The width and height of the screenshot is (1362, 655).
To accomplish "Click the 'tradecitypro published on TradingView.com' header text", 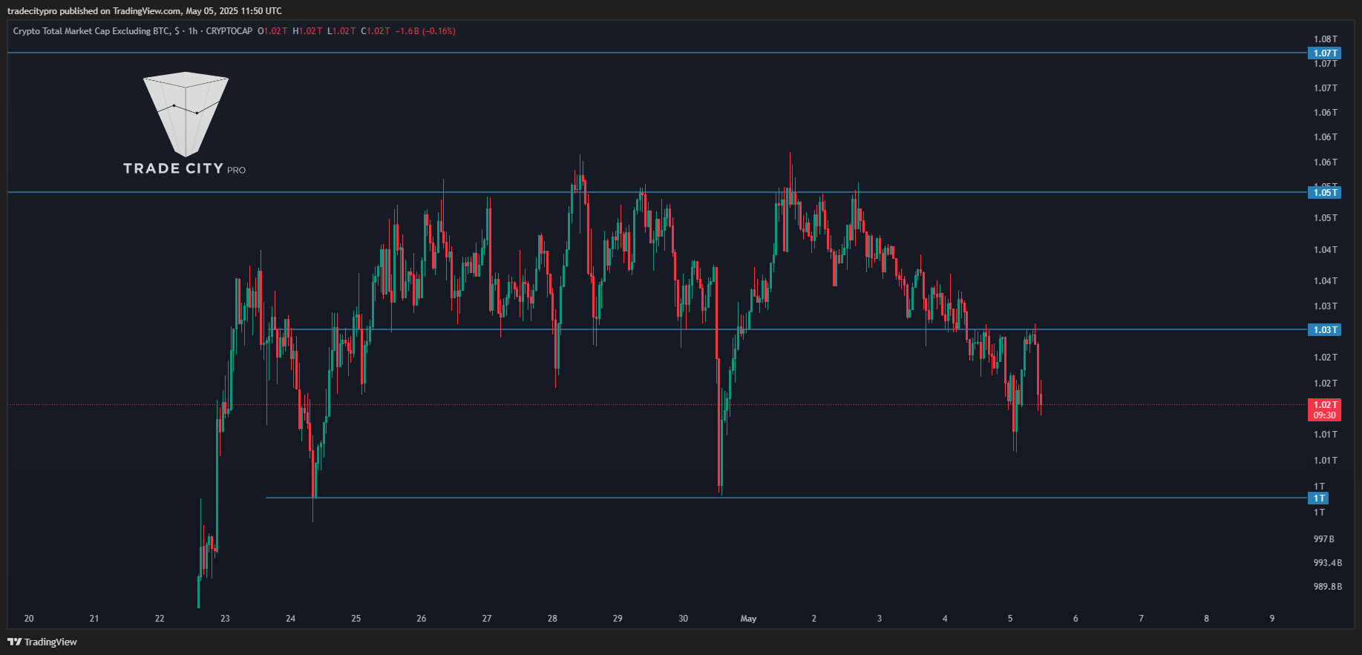I will coord(94,11).
